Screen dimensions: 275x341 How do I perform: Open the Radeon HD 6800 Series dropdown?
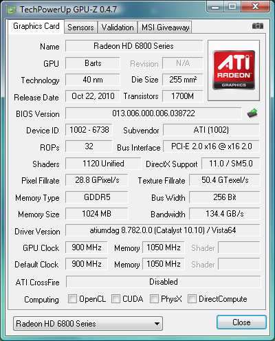(x=88, y=324)
